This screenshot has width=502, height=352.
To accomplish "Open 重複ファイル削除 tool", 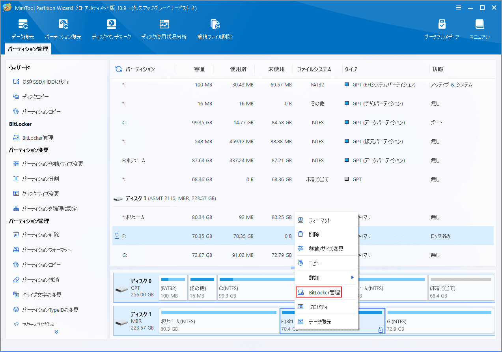I will [x=215, y=29].
